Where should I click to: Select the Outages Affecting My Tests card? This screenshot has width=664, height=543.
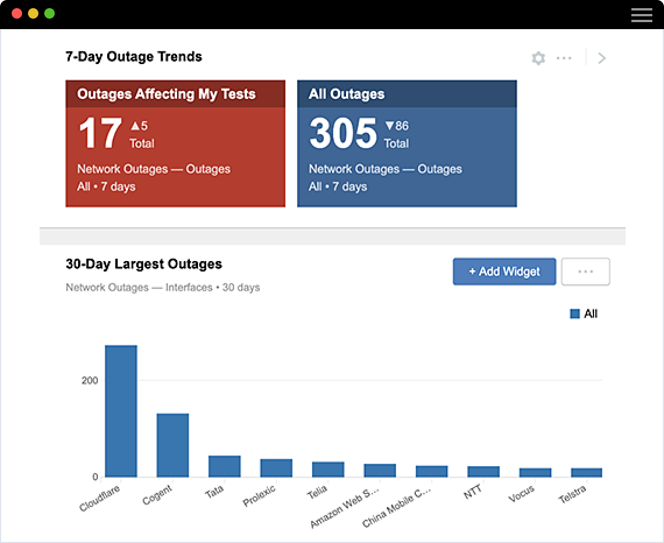pos(175,143)
